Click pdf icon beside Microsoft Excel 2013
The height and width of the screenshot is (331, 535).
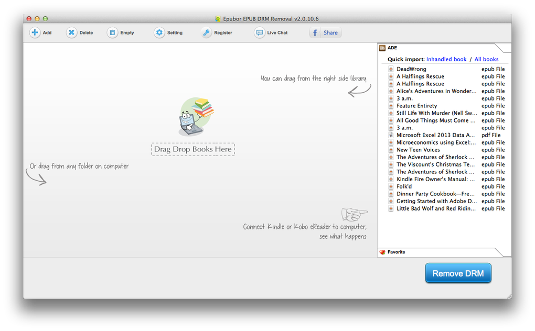(391, 135)
